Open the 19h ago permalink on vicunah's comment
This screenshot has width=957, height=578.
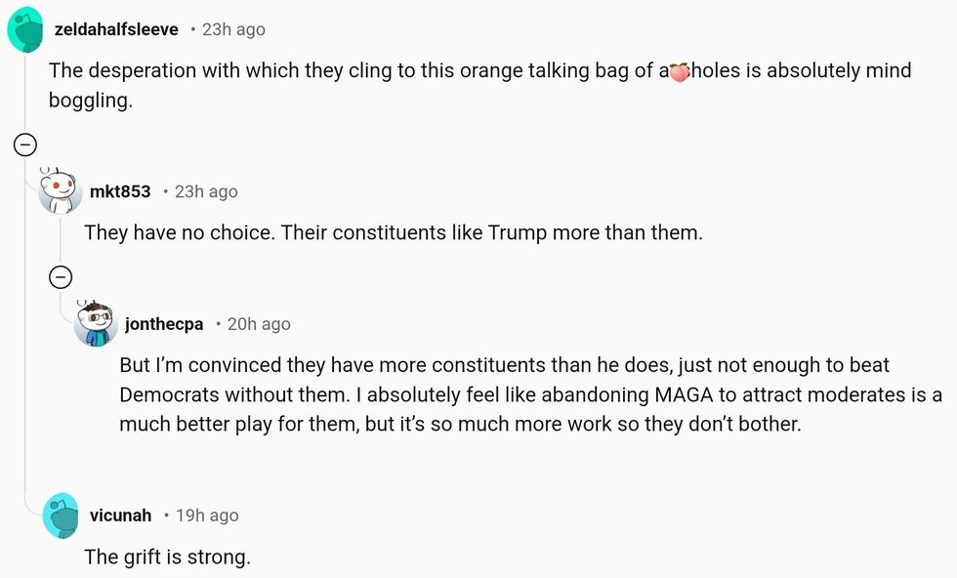click(207, 516)
